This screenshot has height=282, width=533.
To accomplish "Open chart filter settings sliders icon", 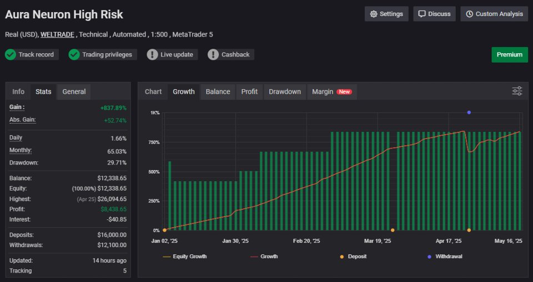I will pyautogui.click(x=517, y=91).
